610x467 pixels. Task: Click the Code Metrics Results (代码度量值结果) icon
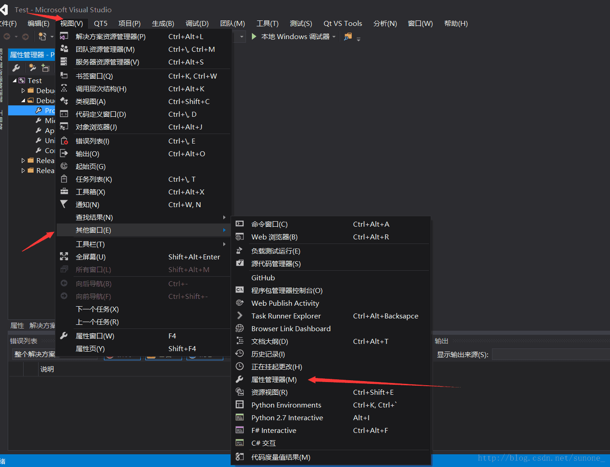click(x=240, y=457)
